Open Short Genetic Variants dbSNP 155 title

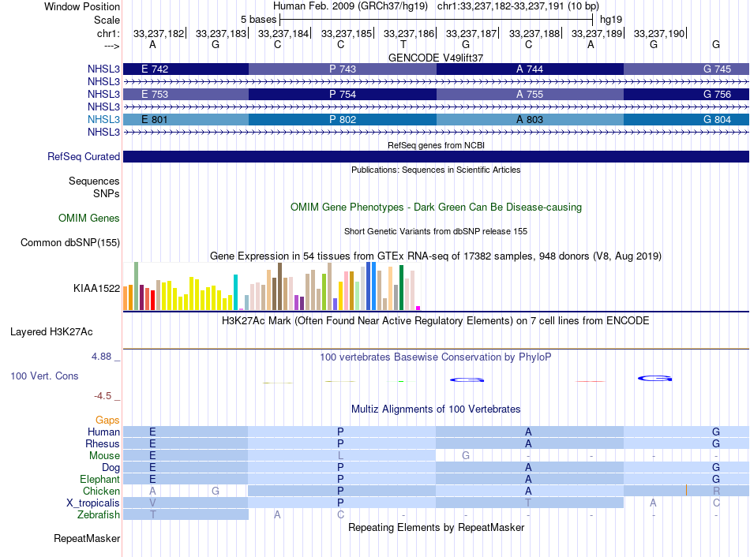[436, 231]
